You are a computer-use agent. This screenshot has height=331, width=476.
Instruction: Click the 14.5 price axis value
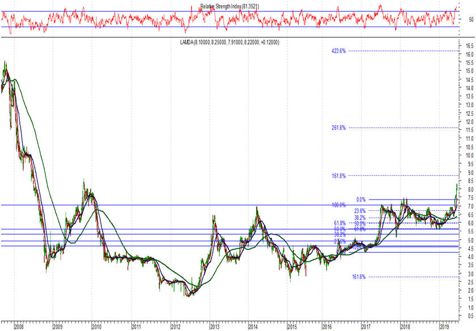click(469, 80)
